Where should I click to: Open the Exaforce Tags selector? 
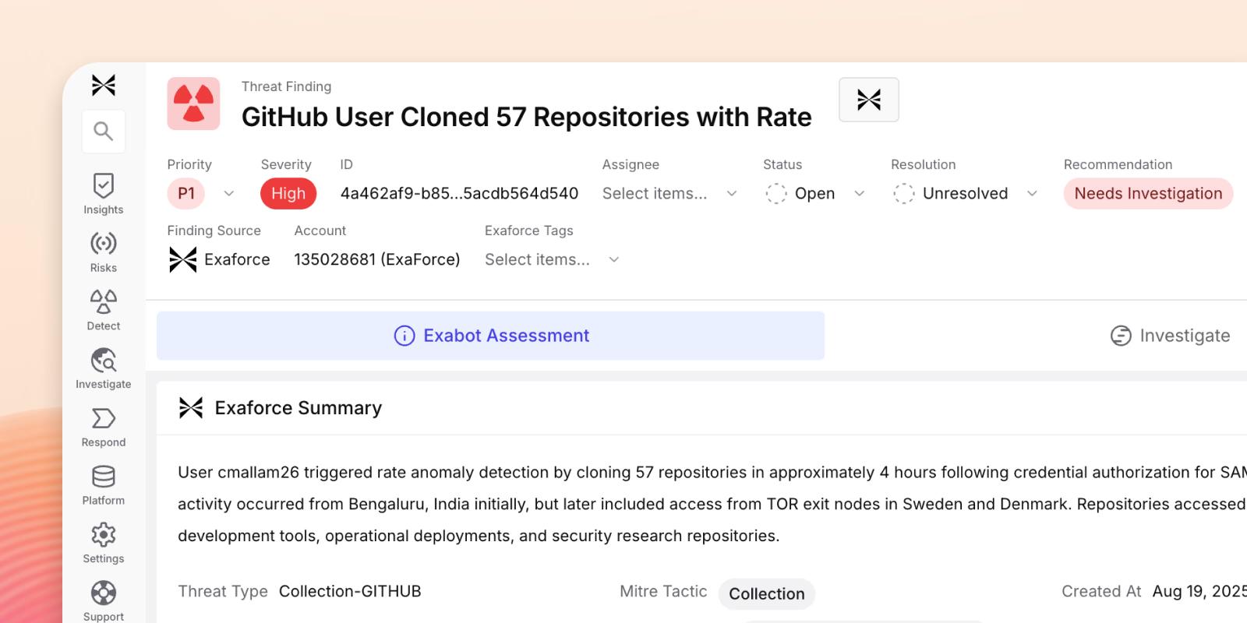point(553,259)
